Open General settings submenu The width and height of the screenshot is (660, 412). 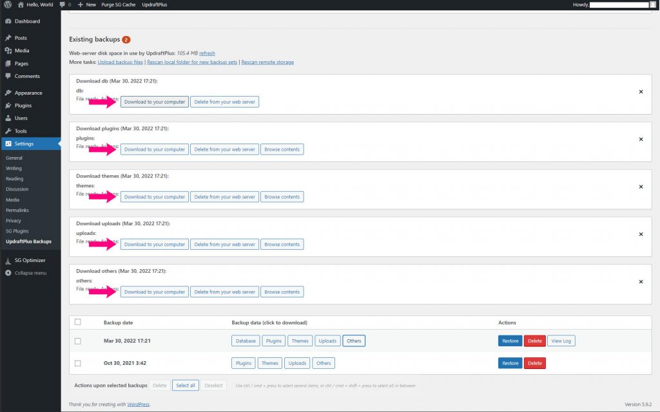coord(14,158)
